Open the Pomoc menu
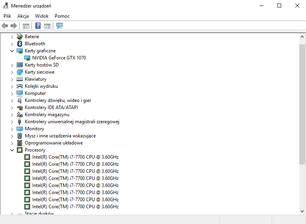The height and width of the screenshot is (224, 306). [x=62, y=16]
